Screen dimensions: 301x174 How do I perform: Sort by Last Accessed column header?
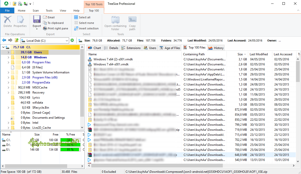tap(284, 54)
